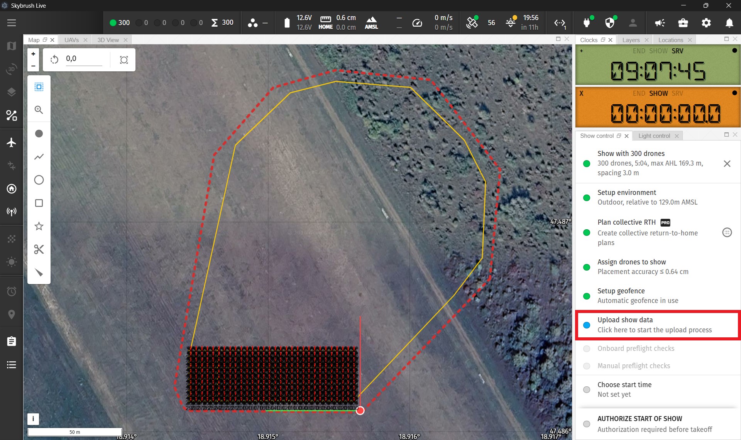Click the shield safety icon in header

click(610, 23)
